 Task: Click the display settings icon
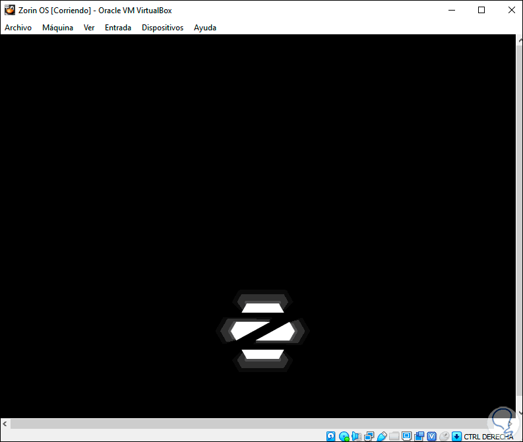(406, 436)
